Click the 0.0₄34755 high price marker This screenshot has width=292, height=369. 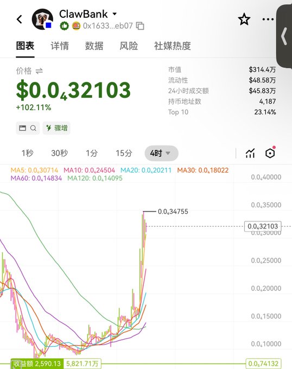click(x=173, y=212)
